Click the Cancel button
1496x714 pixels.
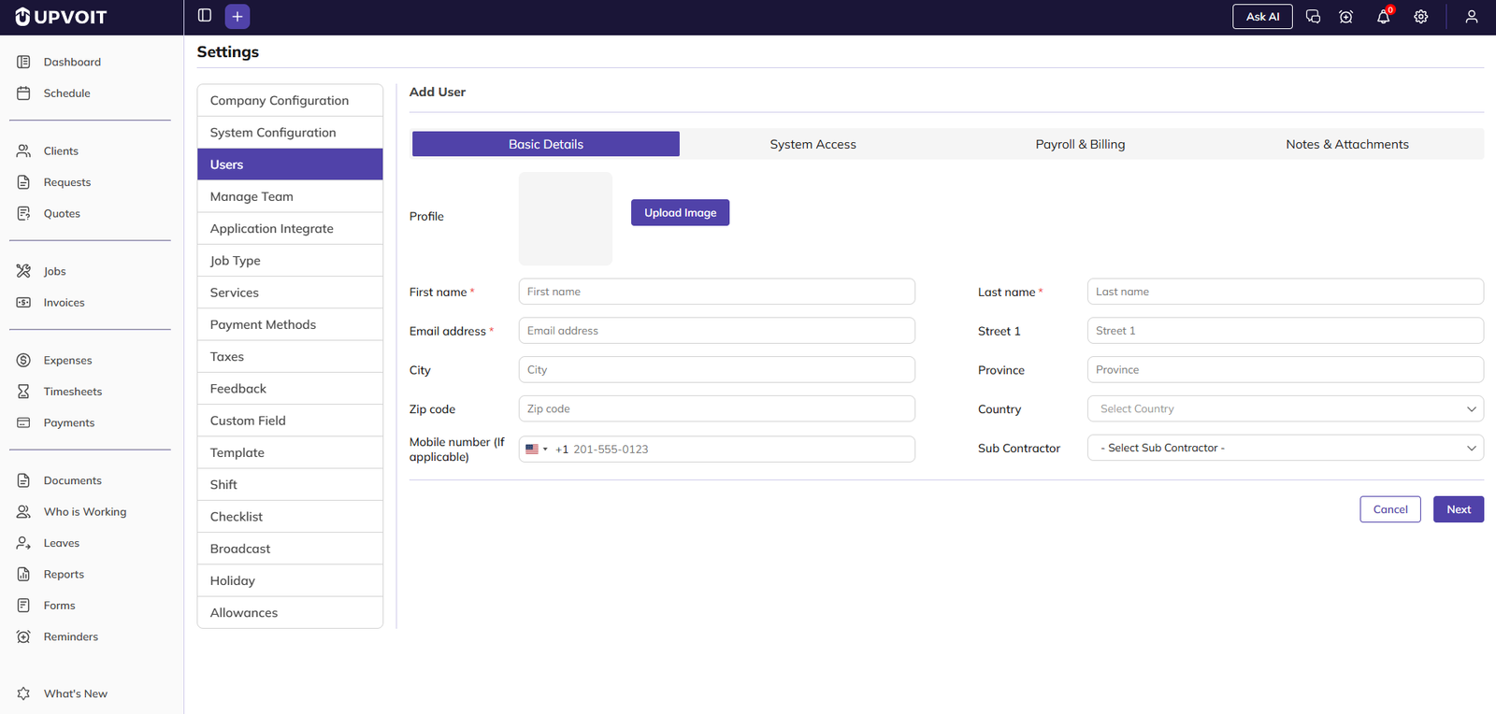point(1389,509)
